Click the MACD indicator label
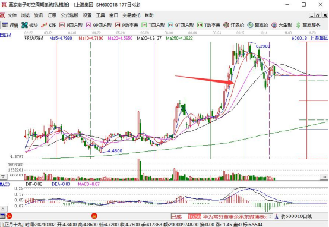The image size is (329, 227). coord(5,184)
